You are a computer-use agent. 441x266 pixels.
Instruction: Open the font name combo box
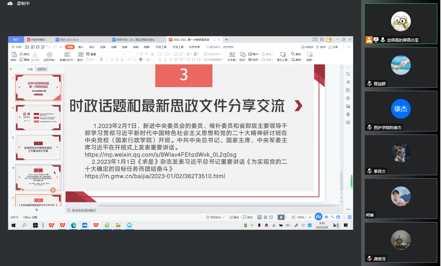pos(111,54)
